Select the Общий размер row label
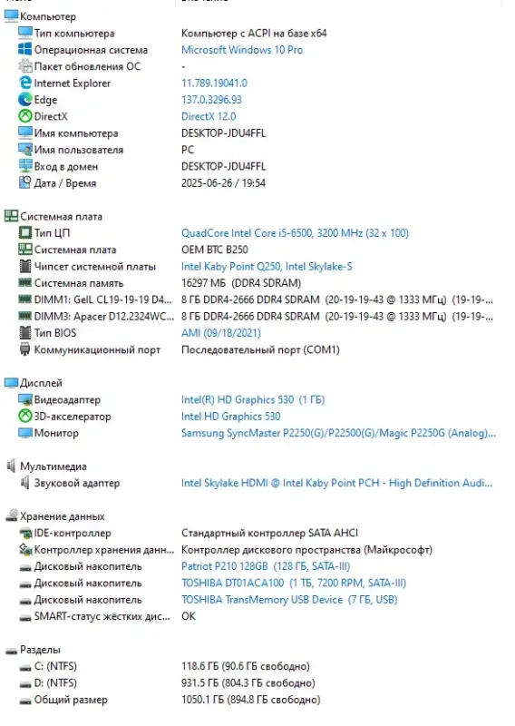Viewport: 515px width, 726px height. coord(71,700)
